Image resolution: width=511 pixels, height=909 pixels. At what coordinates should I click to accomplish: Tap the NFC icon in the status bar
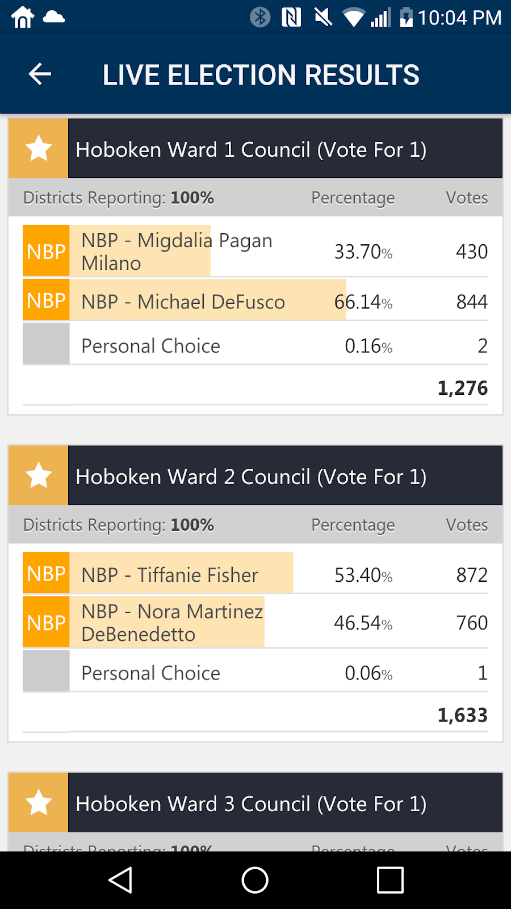pos(291,17)
